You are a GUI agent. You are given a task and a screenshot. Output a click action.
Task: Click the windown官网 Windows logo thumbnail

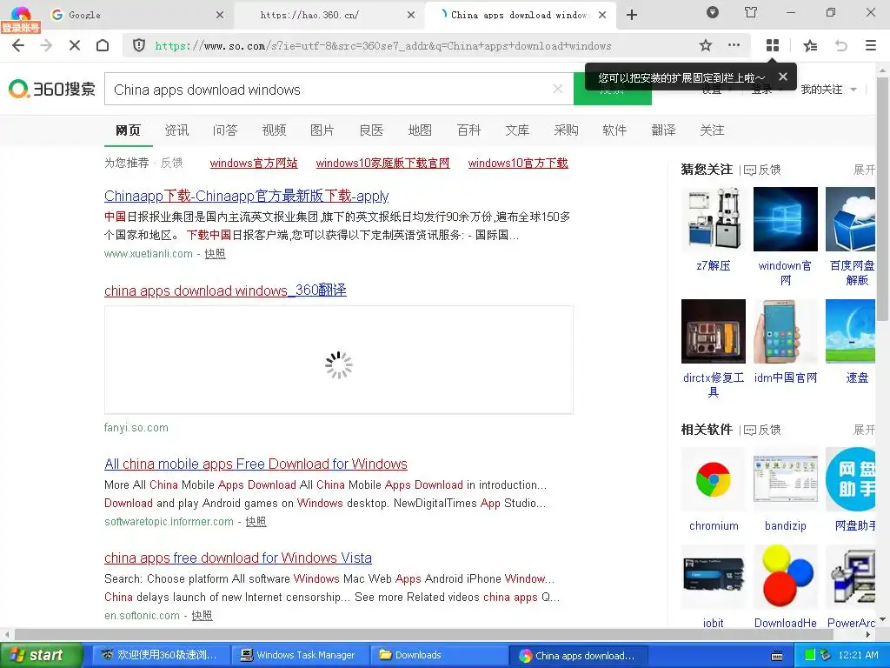click(786, 218)
